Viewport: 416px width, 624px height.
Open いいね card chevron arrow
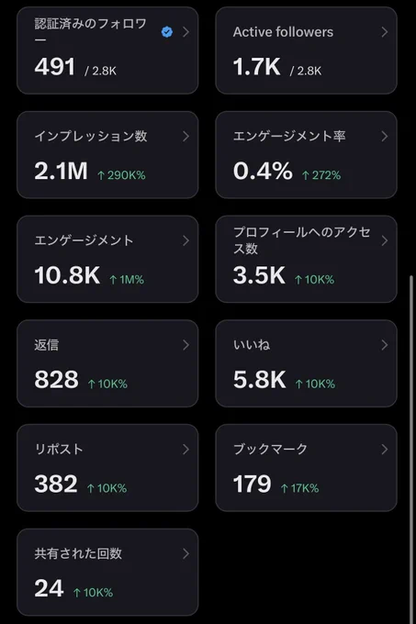pyautogui.click(x=384, y=345)
